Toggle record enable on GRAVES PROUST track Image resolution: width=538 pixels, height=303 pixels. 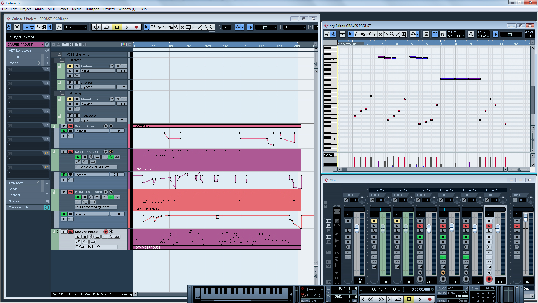click(106, 232)
